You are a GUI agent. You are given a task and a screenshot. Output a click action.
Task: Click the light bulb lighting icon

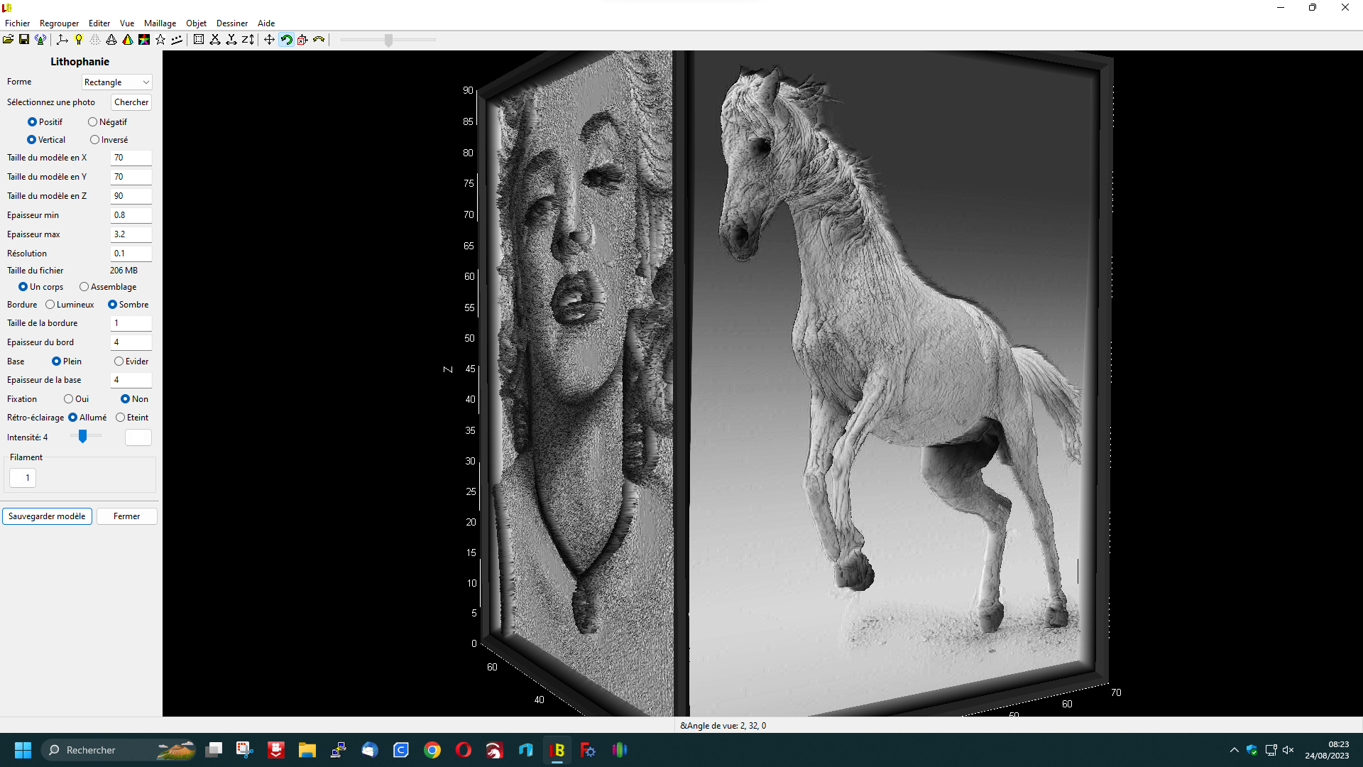(79, 40)
